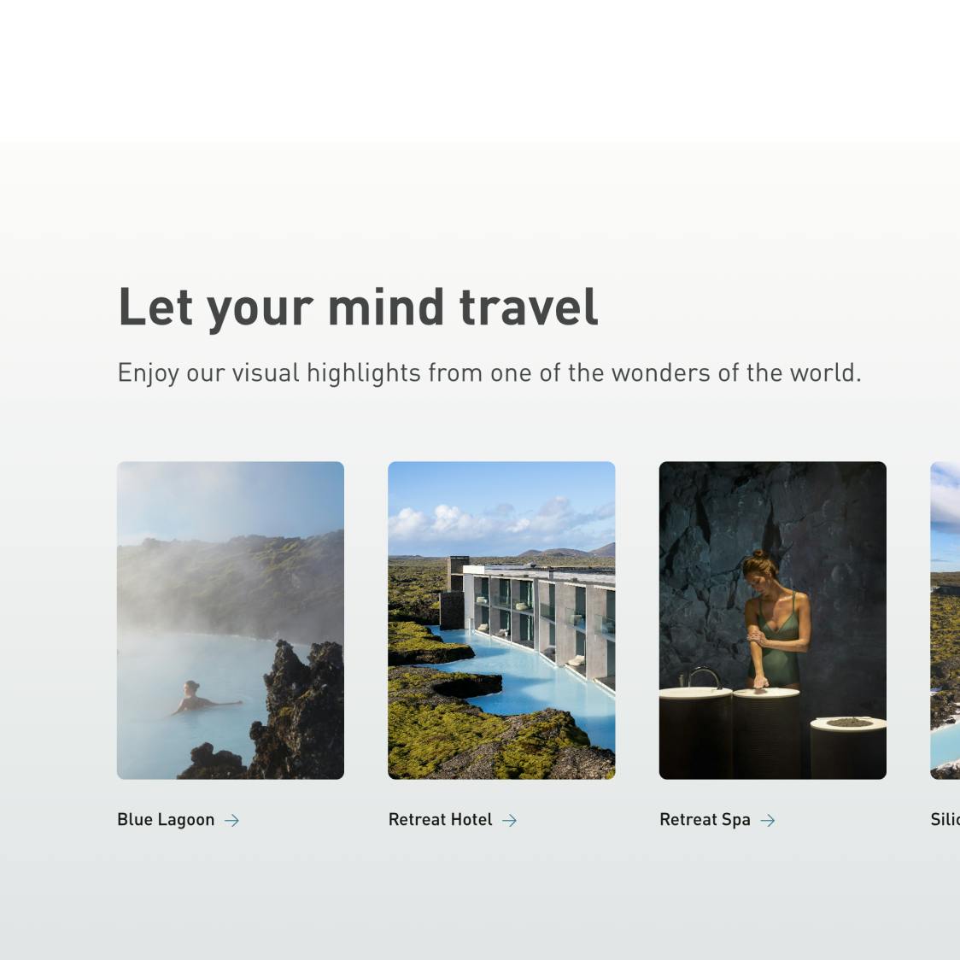Select the misty lagoon swimmer photo

pos(231,620)
